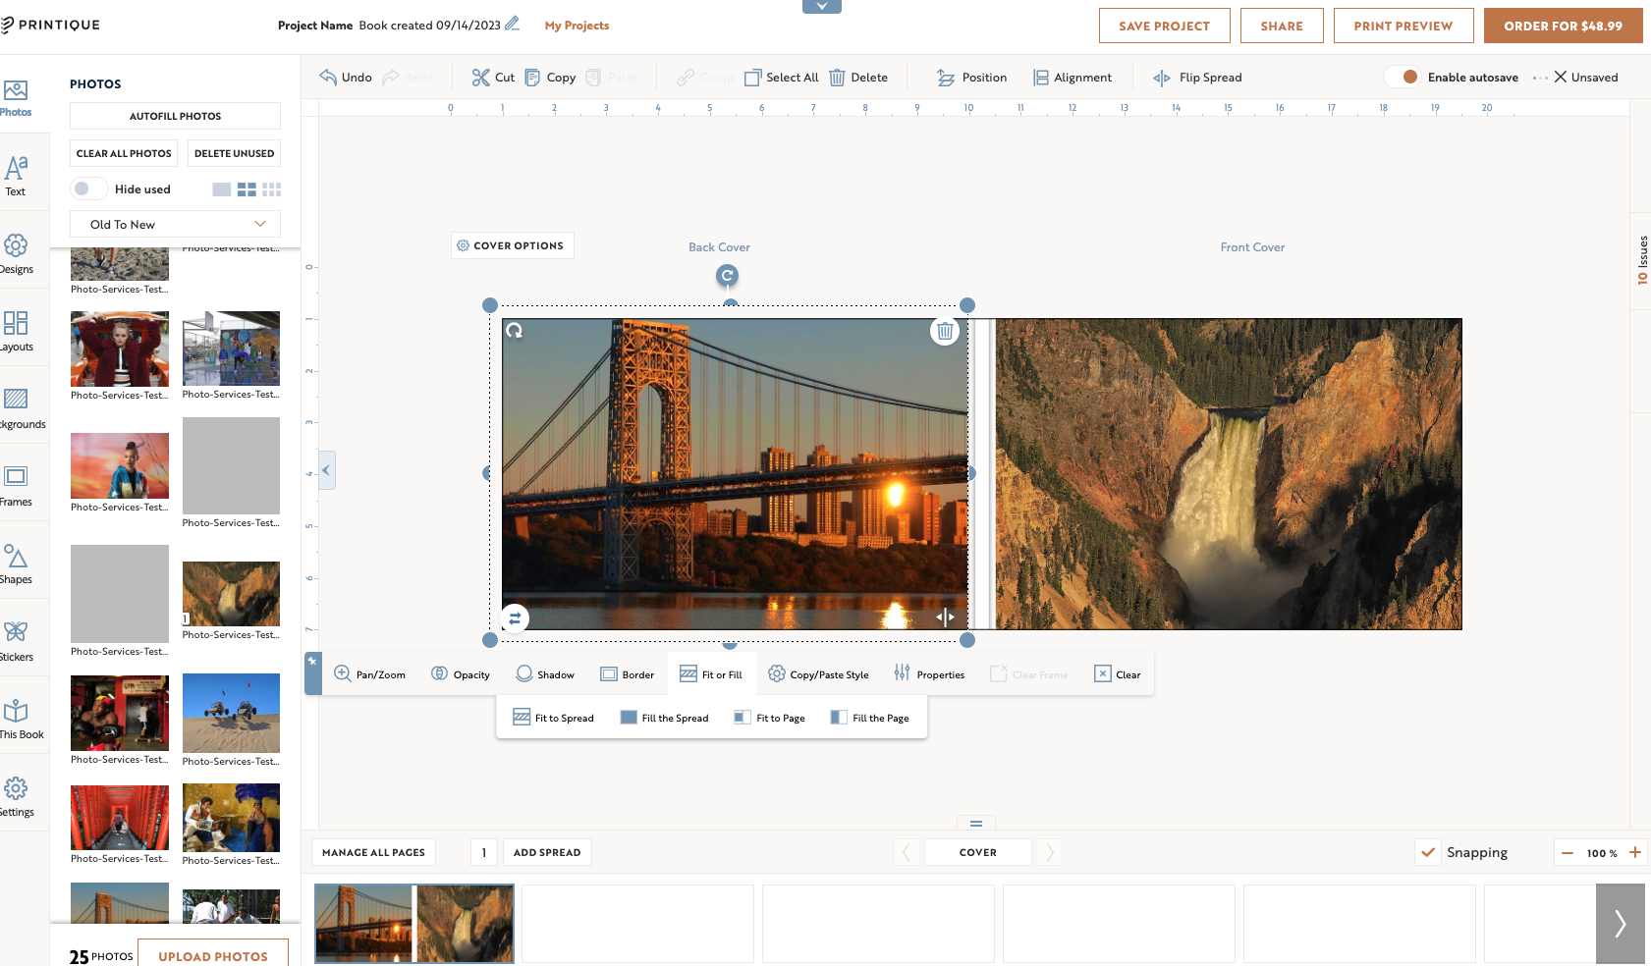Expand the Fit or Fill options
The width and height of the screenshot is (1651, 966).
click(x=712, y=673)
